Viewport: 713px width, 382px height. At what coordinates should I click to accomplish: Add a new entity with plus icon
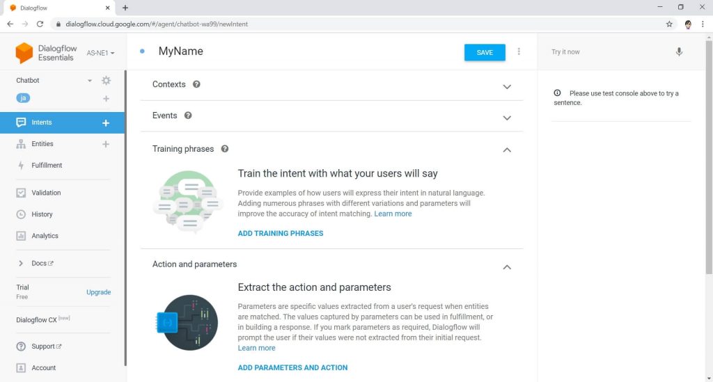click(106, 144)
